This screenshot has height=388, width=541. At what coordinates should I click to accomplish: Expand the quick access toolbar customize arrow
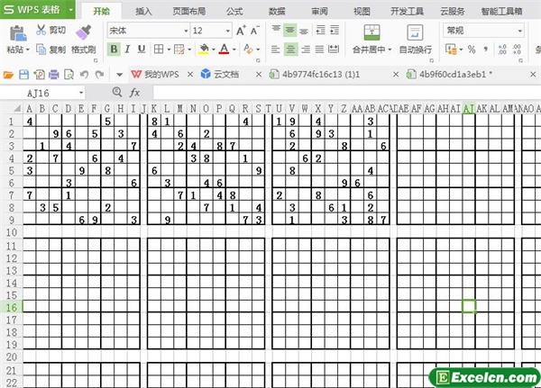click(x=119, y=75)
